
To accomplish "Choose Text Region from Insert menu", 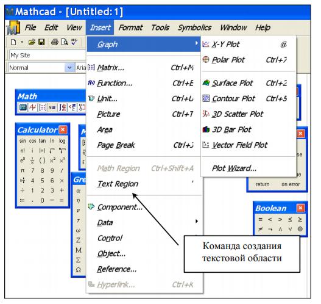I will pos(144,184).
